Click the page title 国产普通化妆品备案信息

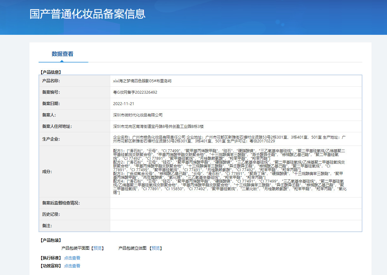pyautogui.click(x=87, y=14)
